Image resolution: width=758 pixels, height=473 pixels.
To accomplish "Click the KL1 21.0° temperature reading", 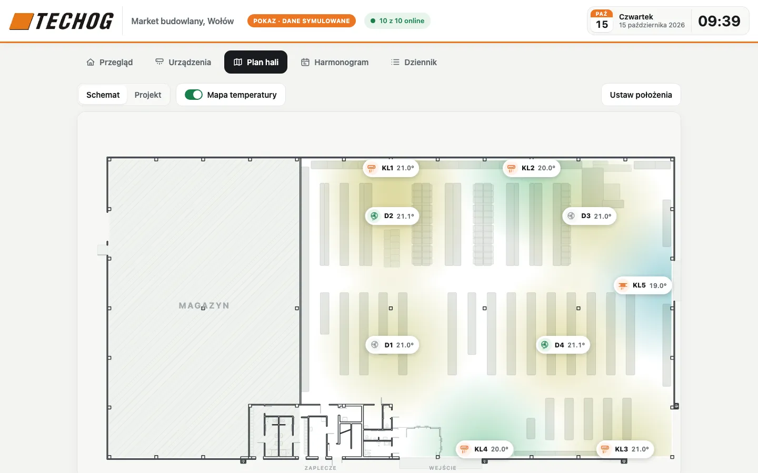I will (x=405, y=168).
